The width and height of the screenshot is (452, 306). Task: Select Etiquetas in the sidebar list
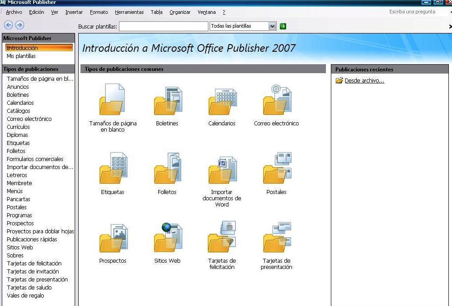tap(18, 143)
